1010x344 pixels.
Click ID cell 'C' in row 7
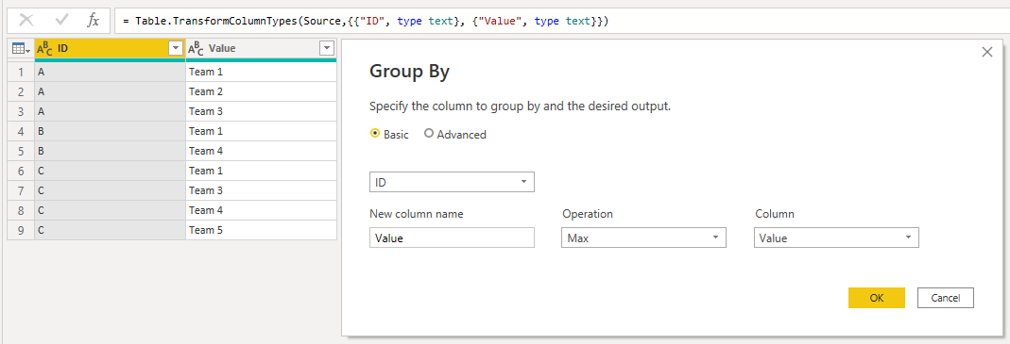click(x=111, y=190)
